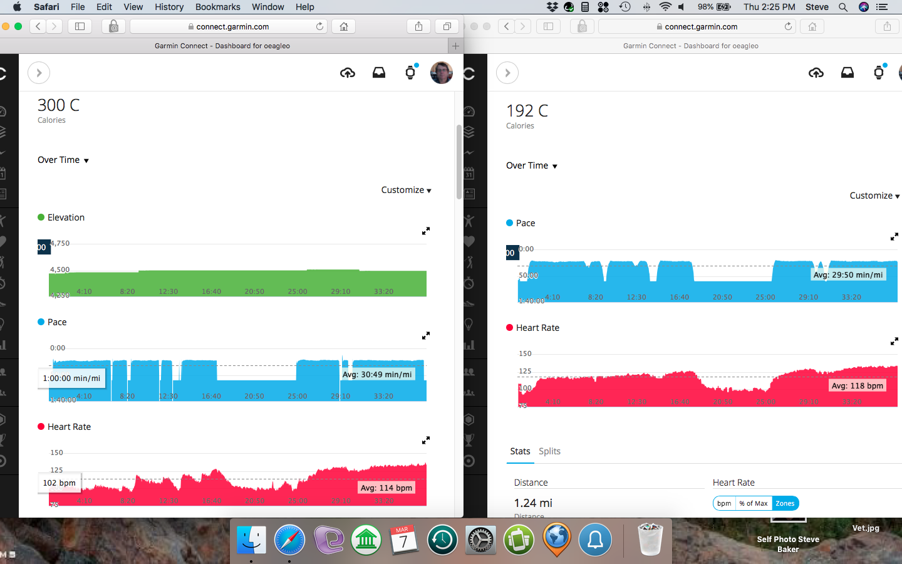Viewport: 902px width, 564px height.
Task: Open activities person icon in right sidebar
Action: [x=469, y=221]
